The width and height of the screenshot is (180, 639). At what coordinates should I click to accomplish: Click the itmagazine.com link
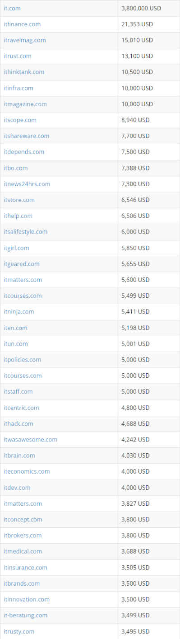pos(25,104)
